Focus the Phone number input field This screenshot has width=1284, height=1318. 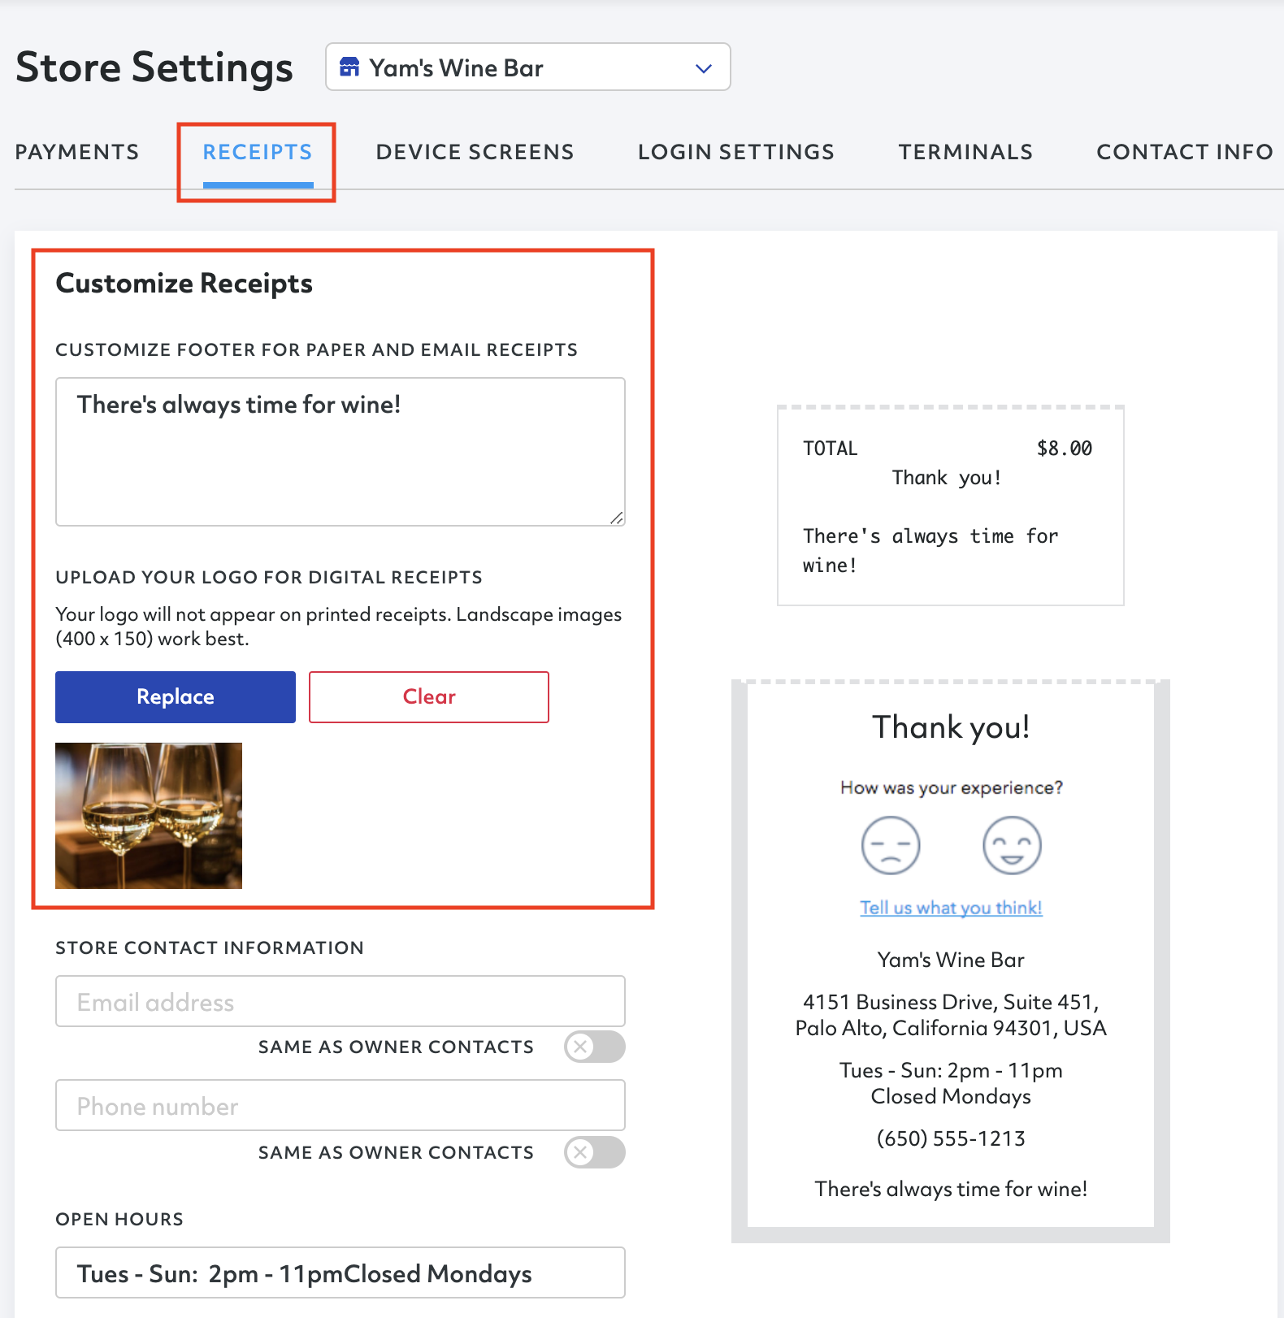(341, 1105)
